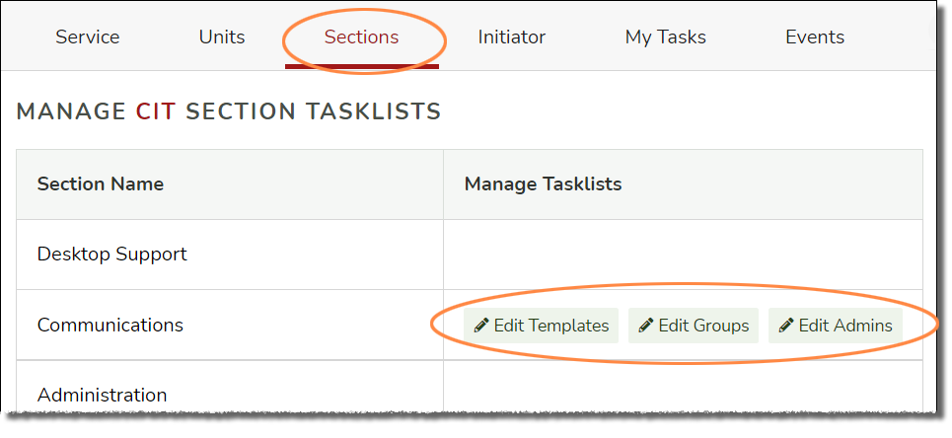Screen dimensions: 952x438
Task: Click the Manage CIT Section Tasklists heading
Action: [x=229, y=111]
